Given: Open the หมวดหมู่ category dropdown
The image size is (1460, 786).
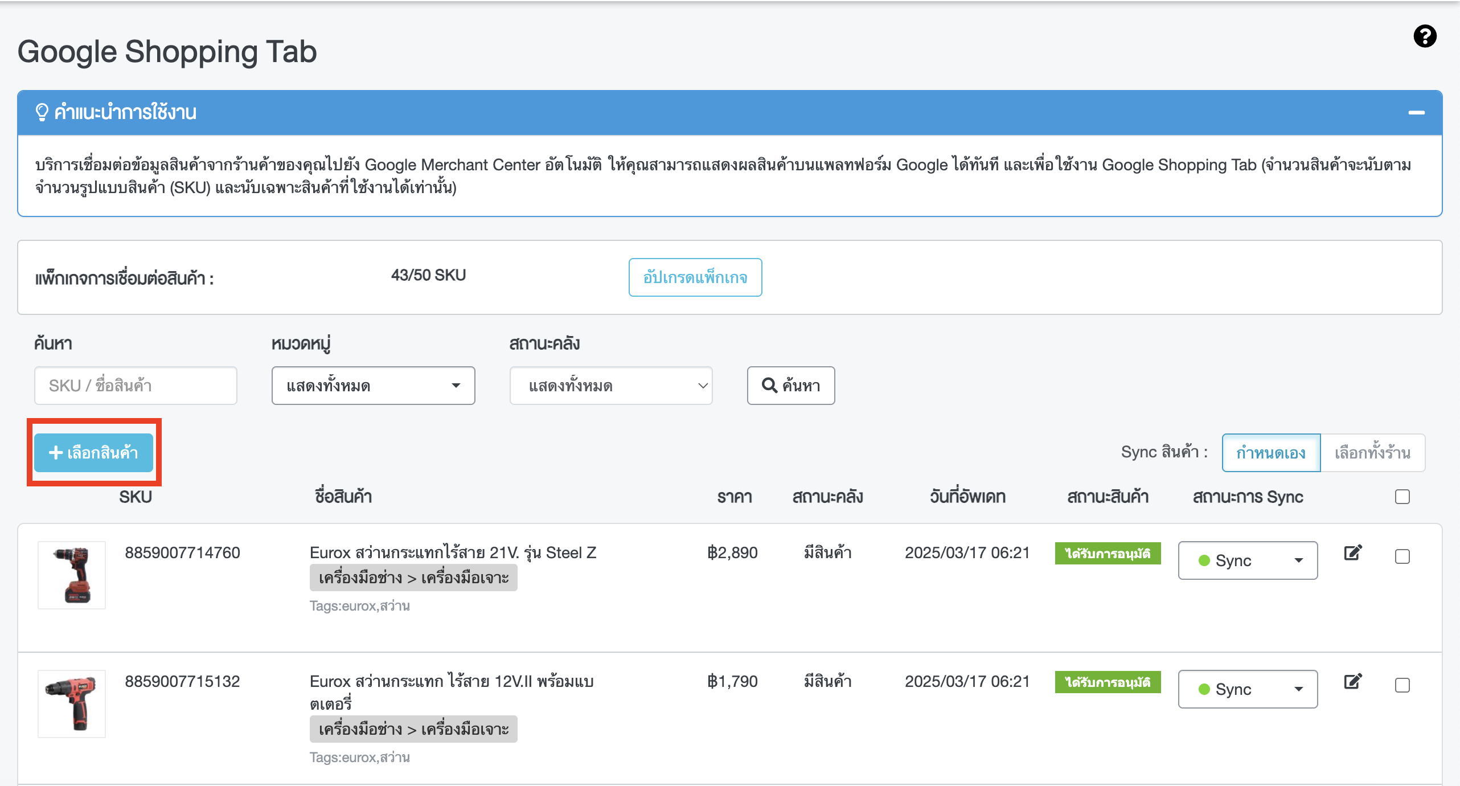Looking at the screenshot, I should coord(374,386).
